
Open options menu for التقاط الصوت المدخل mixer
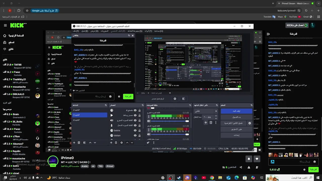[x=149, y=130]
